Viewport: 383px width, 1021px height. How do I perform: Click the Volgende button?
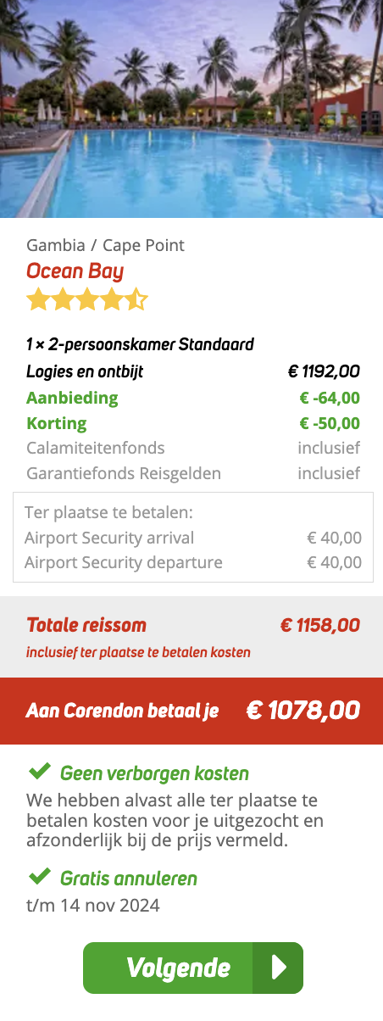192,968
